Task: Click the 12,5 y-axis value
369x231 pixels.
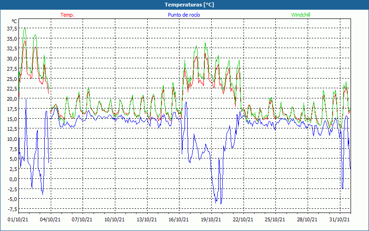Action: coord(12,129)
